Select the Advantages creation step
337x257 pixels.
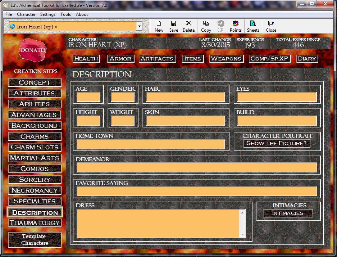point(35,114)
